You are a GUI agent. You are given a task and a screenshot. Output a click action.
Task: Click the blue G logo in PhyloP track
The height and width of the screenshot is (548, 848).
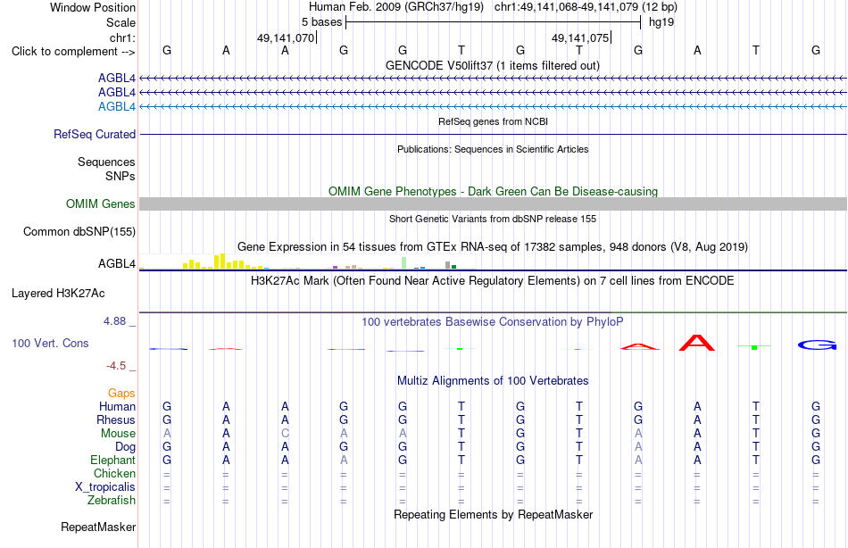coord(817,345)
